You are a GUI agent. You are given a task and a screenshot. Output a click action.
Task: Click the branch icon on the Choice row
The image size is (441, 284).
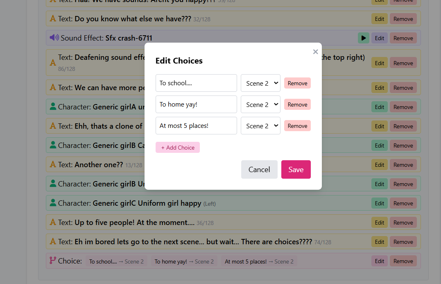(x=53, y=261)
